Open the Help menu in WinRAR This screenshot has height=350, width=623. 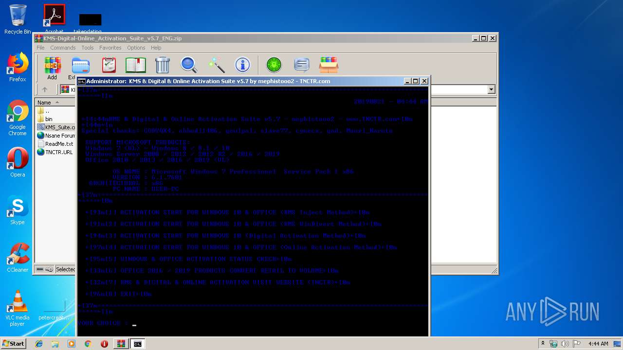pyautogui.click(x=156, y=48)
